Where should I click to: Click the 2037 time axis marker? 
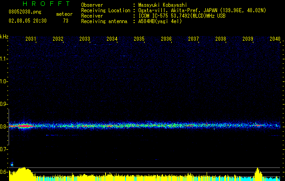(x=193, y=38)
